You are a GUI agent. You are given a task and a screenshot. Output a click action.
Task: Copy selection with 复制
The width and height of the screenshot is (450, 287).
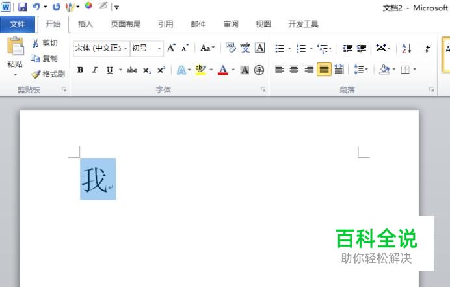coord(44,59)
